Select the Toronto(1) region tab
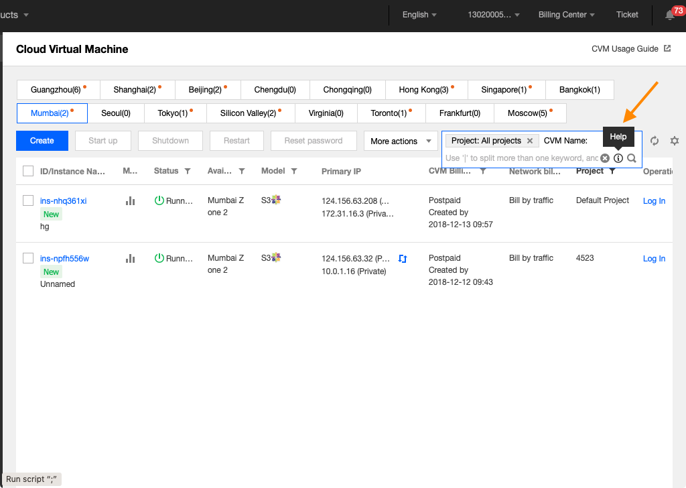Screen dimensions: 686x488 coord(391,113)
